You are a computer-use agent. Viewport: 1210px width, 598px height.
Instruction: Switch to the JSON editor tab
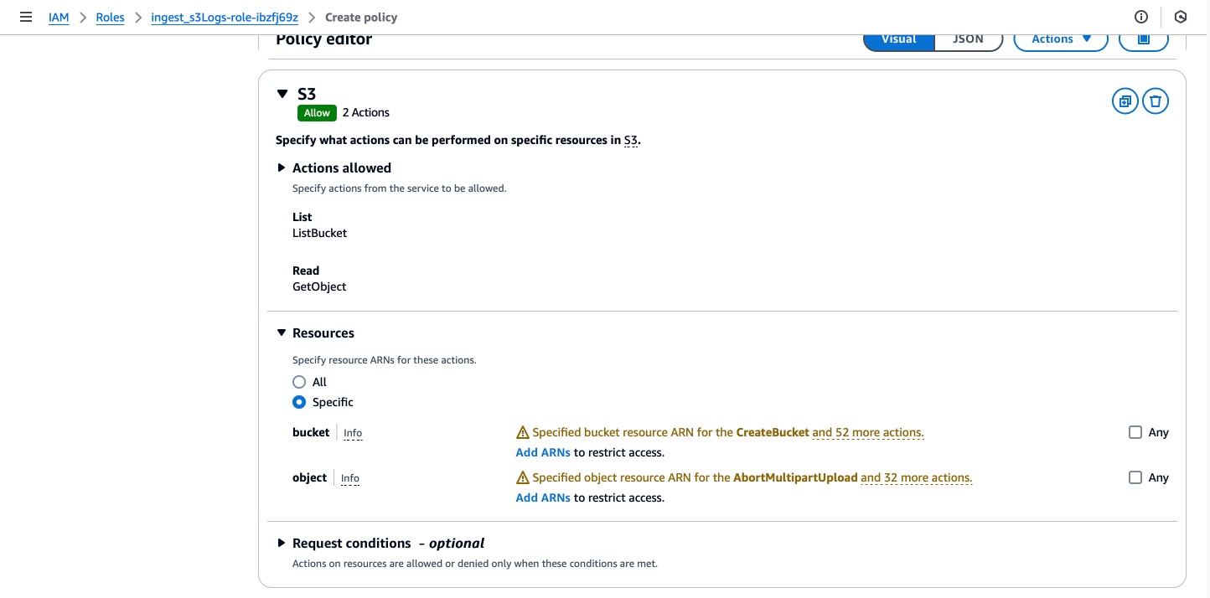click(x=968, y=39)
